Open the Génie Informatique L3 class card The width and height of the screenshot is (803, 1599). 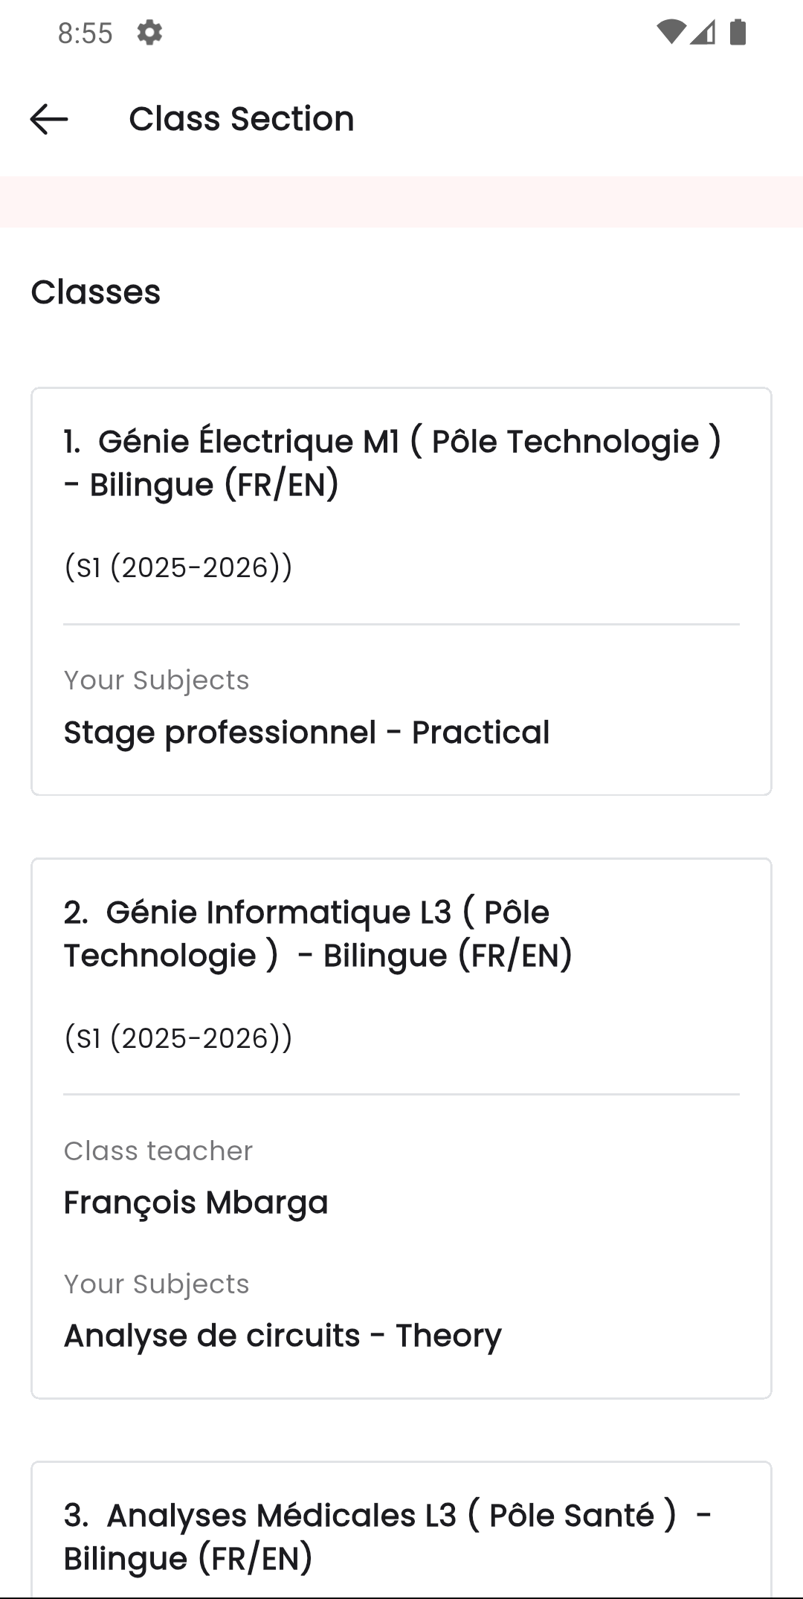pyautogui.click(x=401, y=1130)
